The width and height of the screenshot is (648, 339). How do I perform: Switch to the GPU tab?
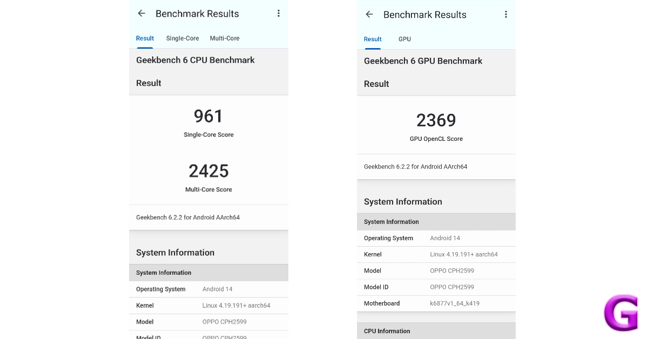(x=404, y=39)
